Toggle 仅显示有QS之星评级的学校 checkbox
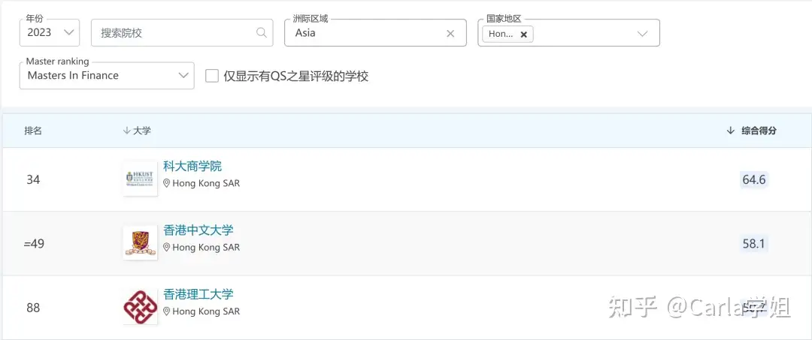 (212, 76)
